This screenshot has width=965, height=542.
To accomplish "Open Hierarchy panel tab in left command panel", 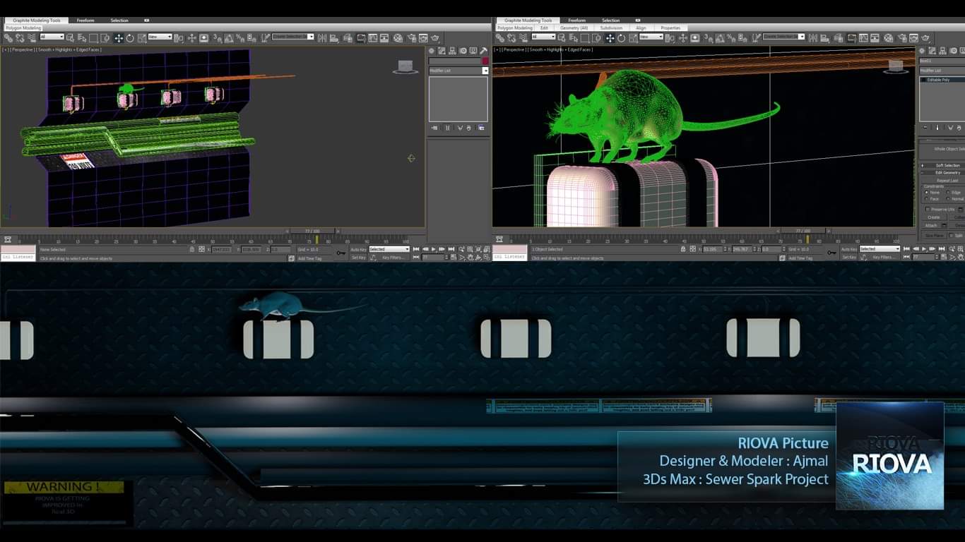I will coord(452,50).
